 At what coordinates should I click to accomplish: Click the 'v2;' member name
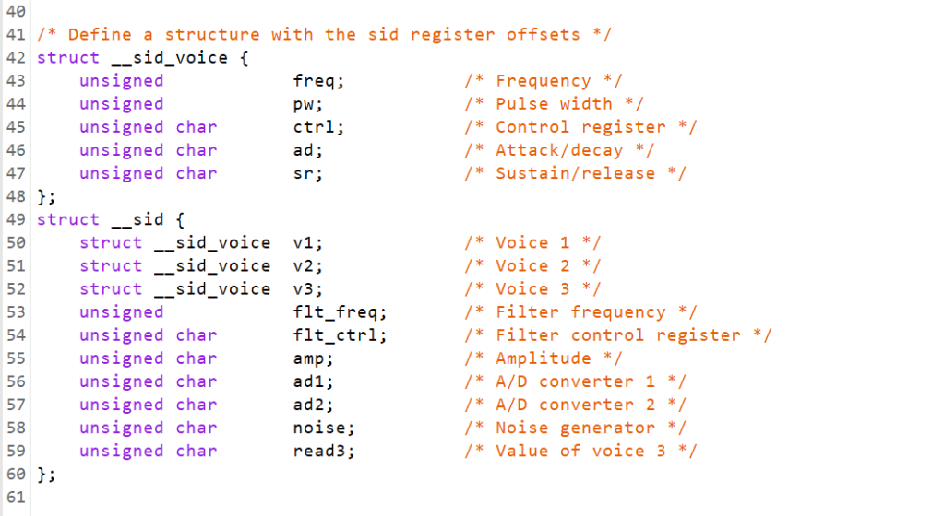(x=307, y=265)
